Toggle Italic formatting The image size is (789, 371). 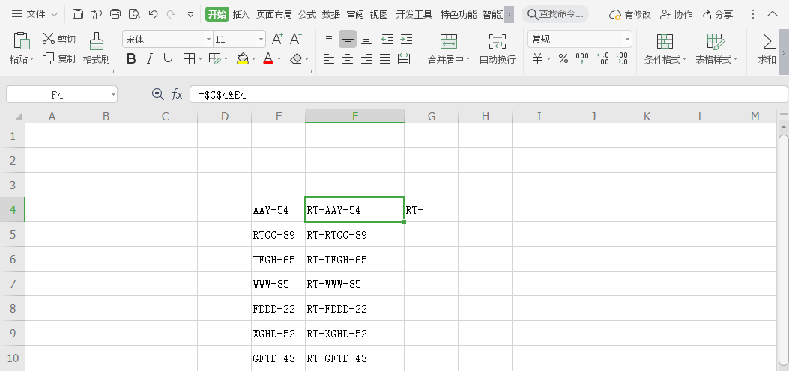coord(149,59)
